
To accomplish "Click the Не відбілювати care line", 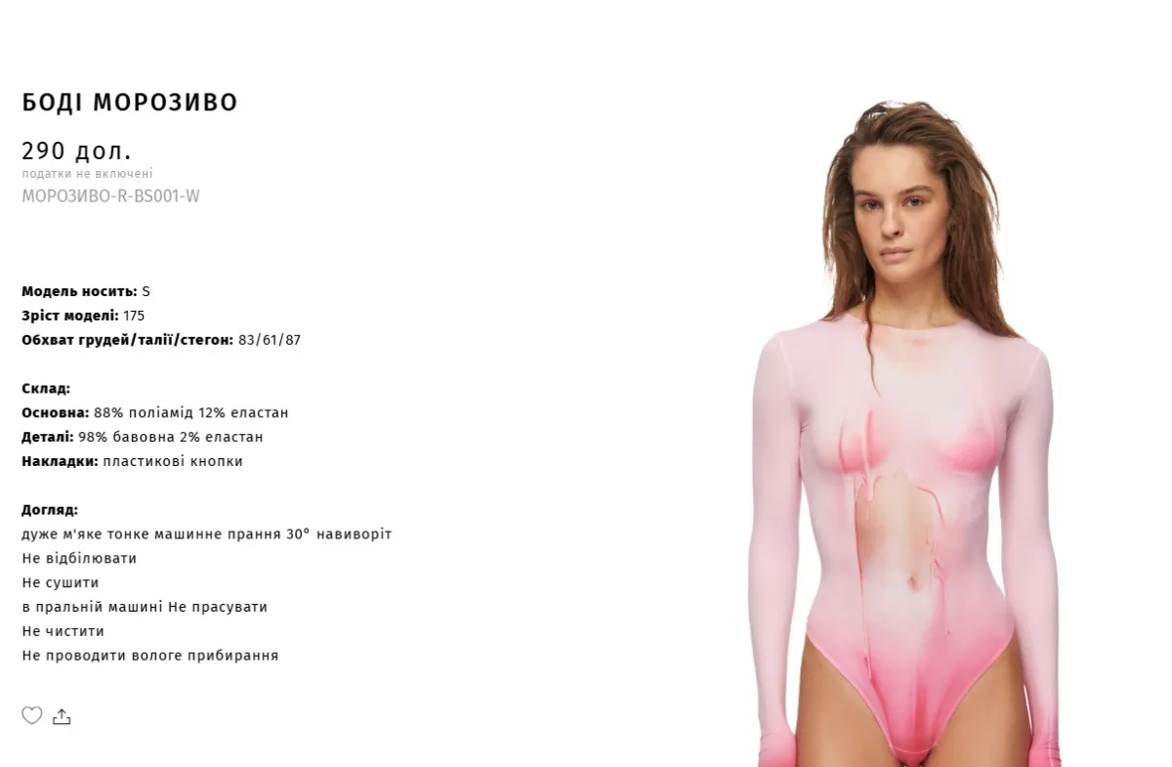I will coord(79,559).
